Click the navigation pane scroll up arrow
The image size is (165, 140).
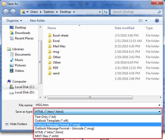[x=40, y=27]
